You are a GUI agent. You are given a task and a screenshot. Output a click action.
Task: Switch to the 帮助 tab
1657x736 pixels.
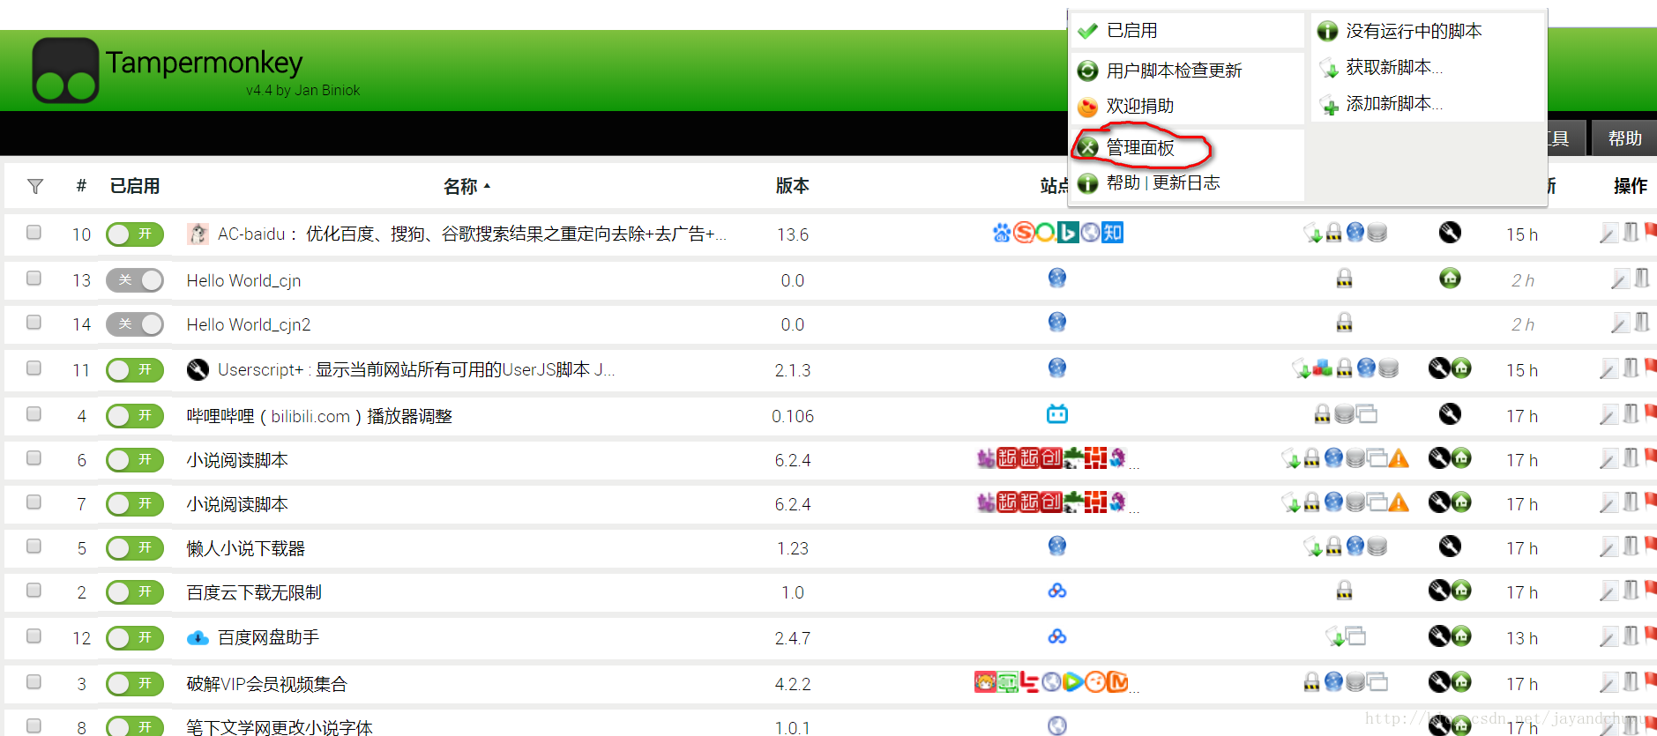[1624, 138]
